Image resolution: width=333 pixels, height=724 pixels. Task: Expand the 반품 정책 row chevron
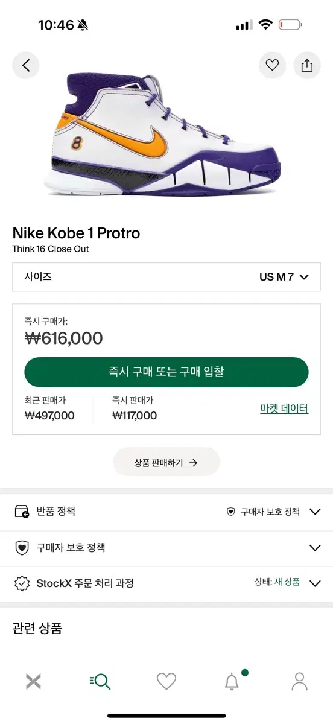314,512
